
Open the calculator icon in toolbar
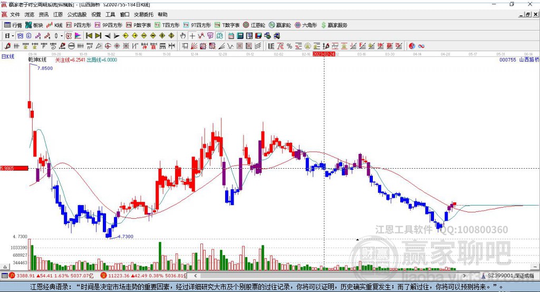pos(240,36)
